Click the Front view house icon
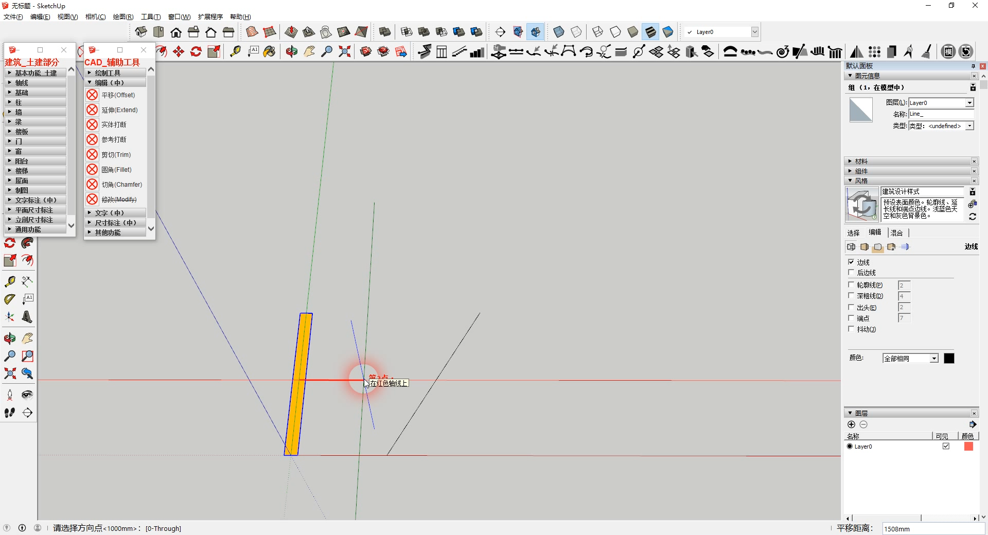Image resolution: width=988 pixels, height=535 pixels. (x=176, y=32)
